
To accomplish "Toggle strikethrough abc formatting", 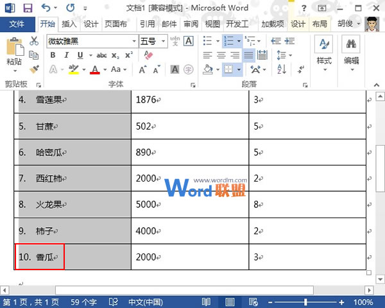I will click(x=101, y=56).
